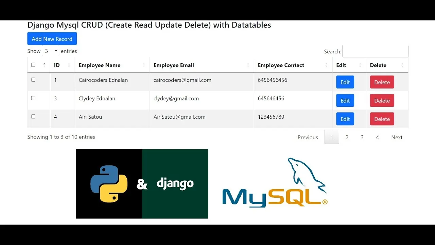This screenshot has width=435, height=245.
Task: Delete the Clydey Ednalan record
Action: click(382, 100)
